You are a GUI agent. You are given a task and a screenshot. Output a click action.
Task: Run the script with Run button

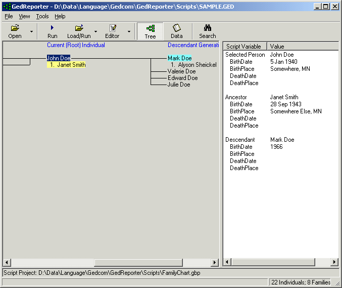pos(52,31)
